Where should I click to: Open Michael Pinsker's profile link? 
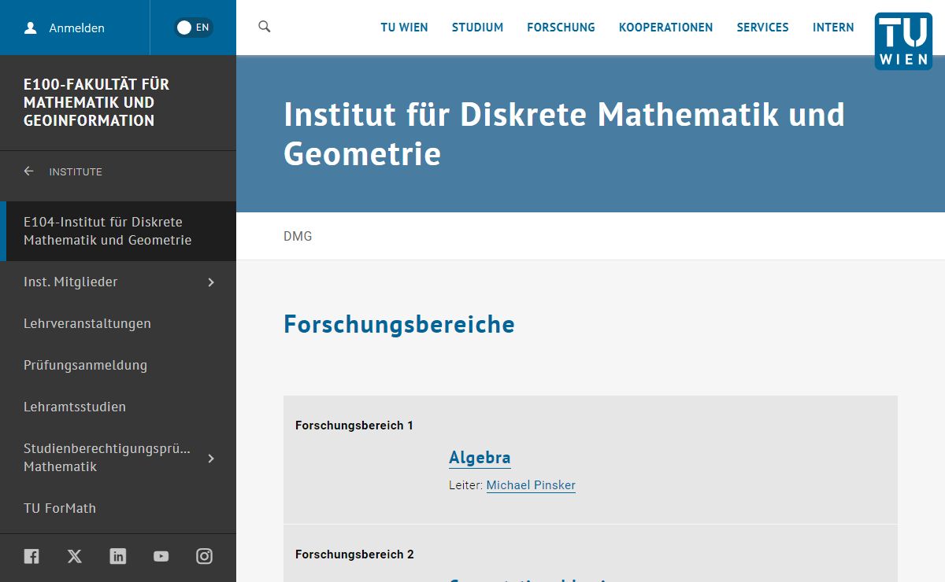point(531,485)
